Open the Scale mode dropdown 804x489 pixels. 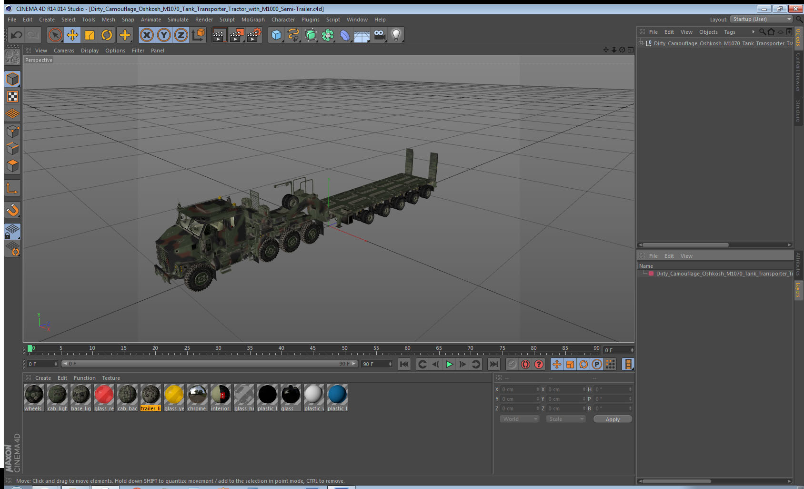[x=565, y=419]
